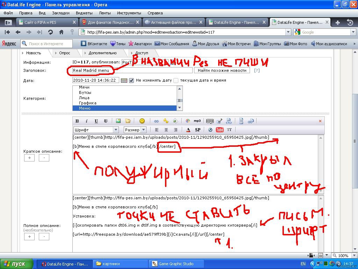Apply underline formatting in the editor toolbar
This screenshot has width=358, height=269.
click(96, 121)
